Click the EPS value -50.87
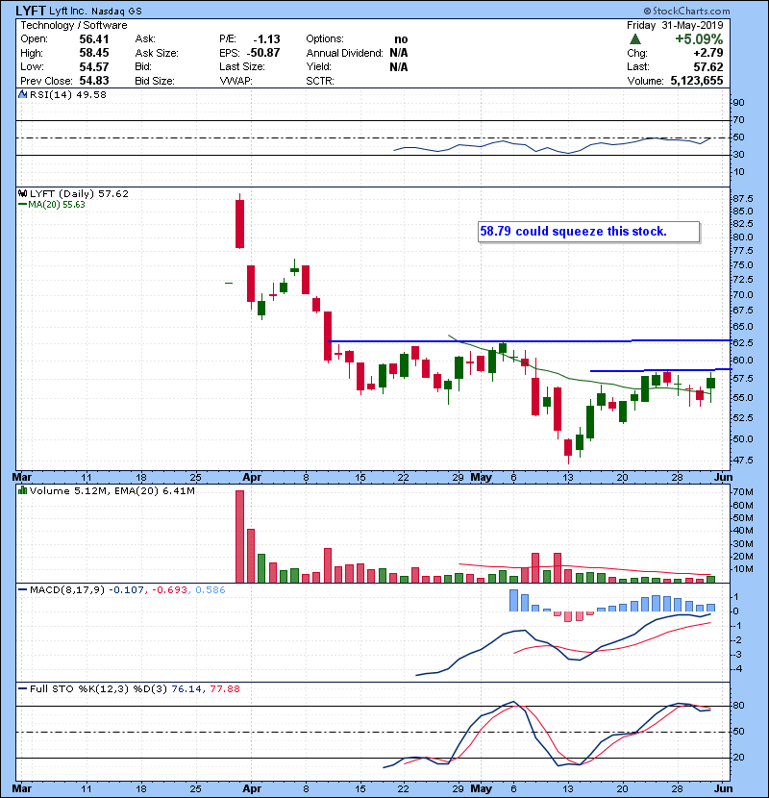This screenshot has width=769, height=798. point(263,53)
